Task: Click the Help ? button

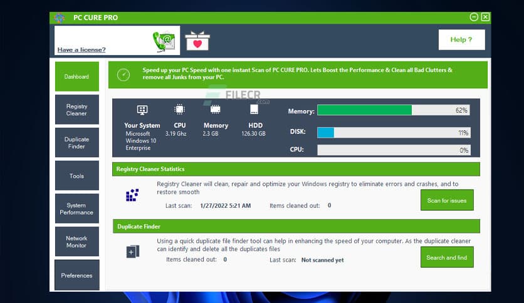Action: click(461, 39)
